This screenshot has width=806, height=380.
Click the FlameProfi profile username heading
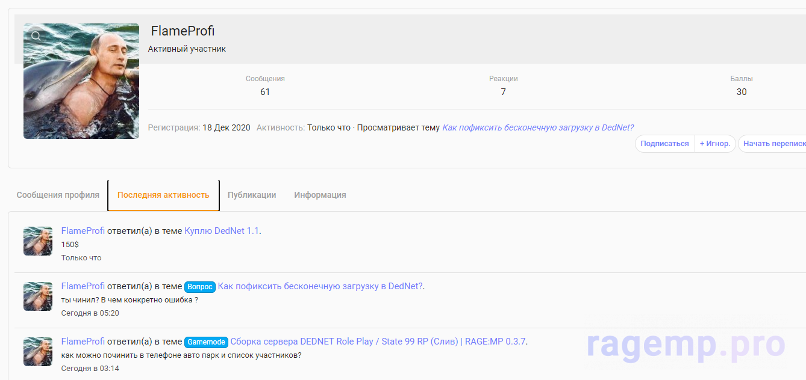point(183,31)
